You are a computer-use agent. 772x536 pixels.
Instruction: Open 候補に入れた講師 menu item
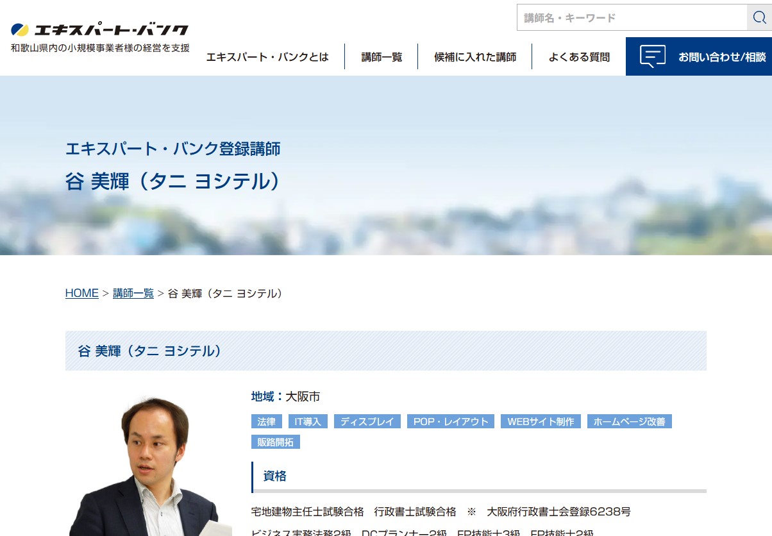475,57
